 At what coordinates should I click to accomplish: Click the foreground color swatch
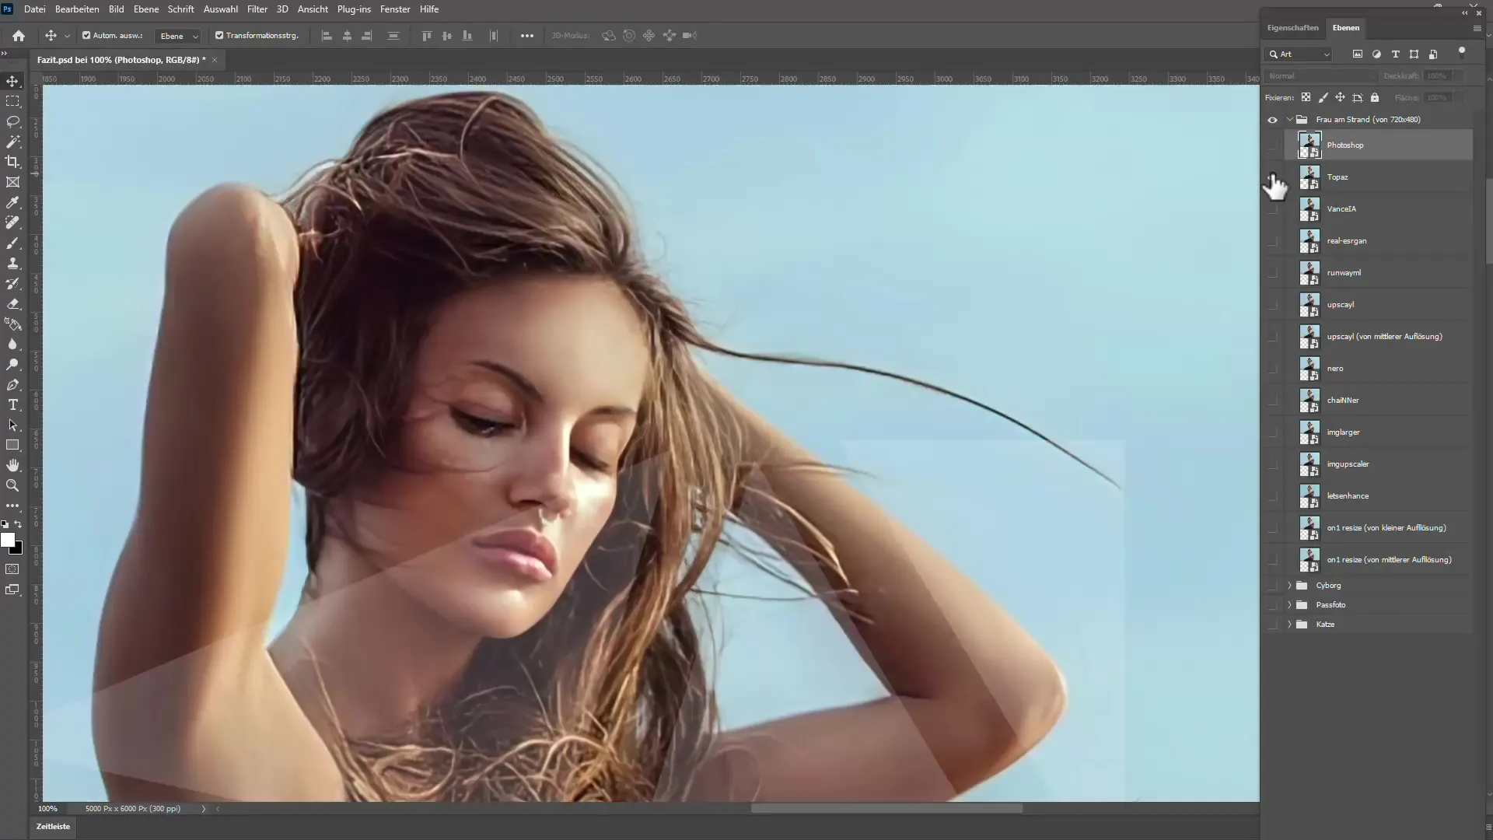[x=10, y=541]
